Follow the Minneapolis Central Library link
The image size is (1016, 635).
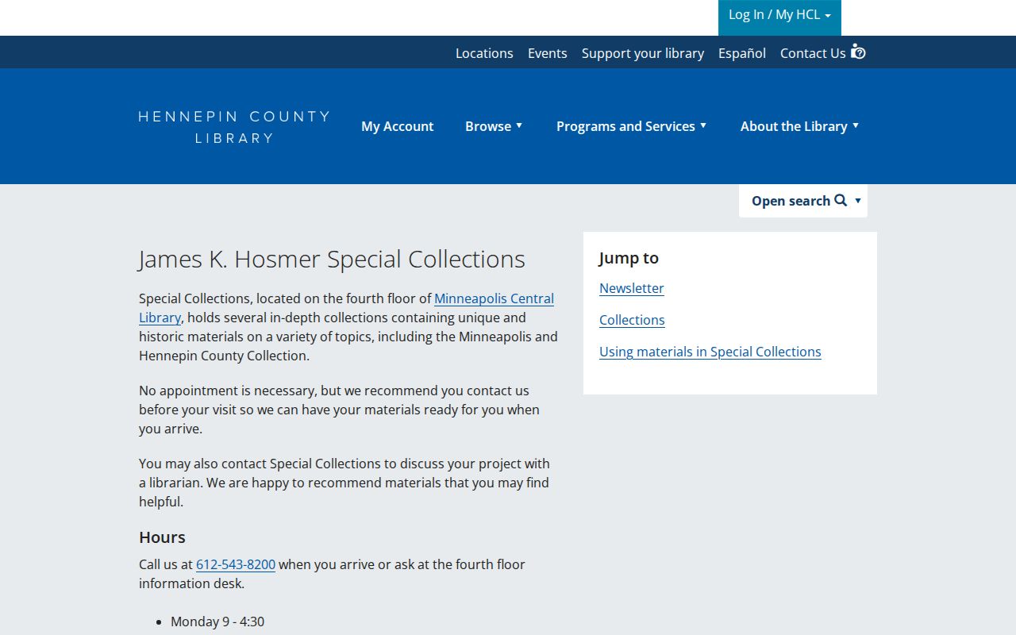[x=494, y=298]
